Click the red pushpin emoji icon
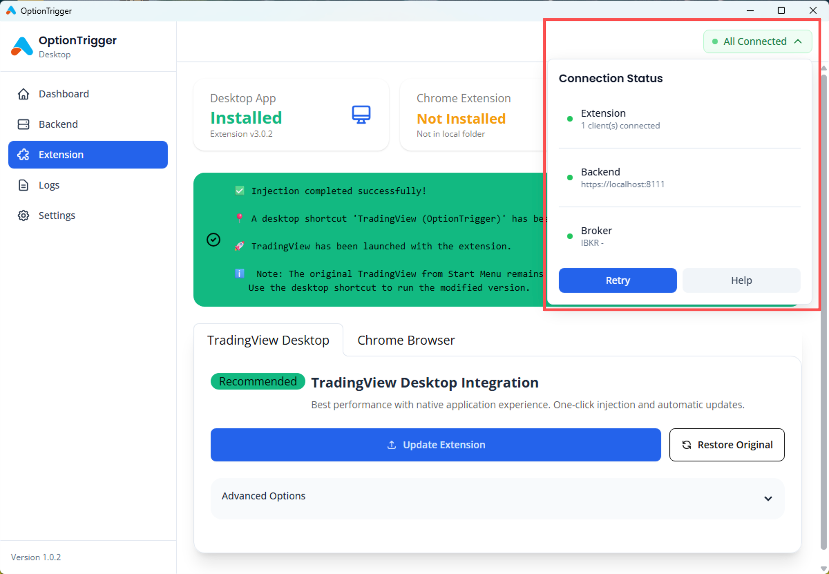829x574 pixels. [x=239, y=218]
